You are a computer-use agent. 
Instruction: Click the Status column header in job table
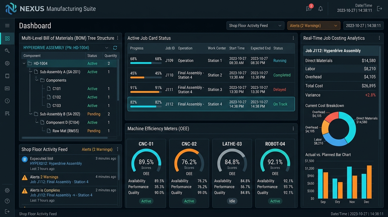click(278, 48)
